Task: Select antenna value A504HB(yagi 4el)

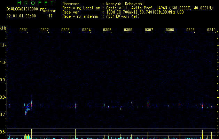Action: [x=123, y=16]
